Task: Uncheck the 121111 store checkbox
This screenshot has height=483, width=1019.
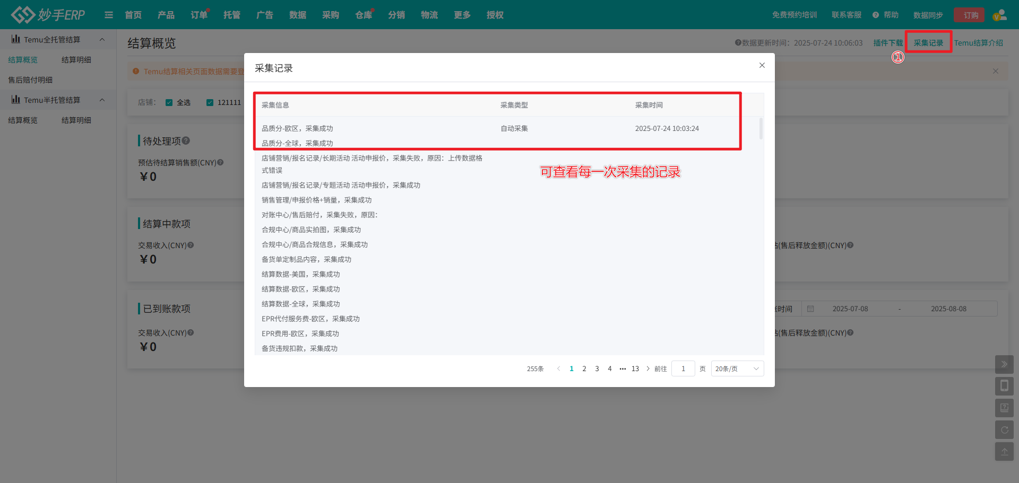Action: pos(210,102)
